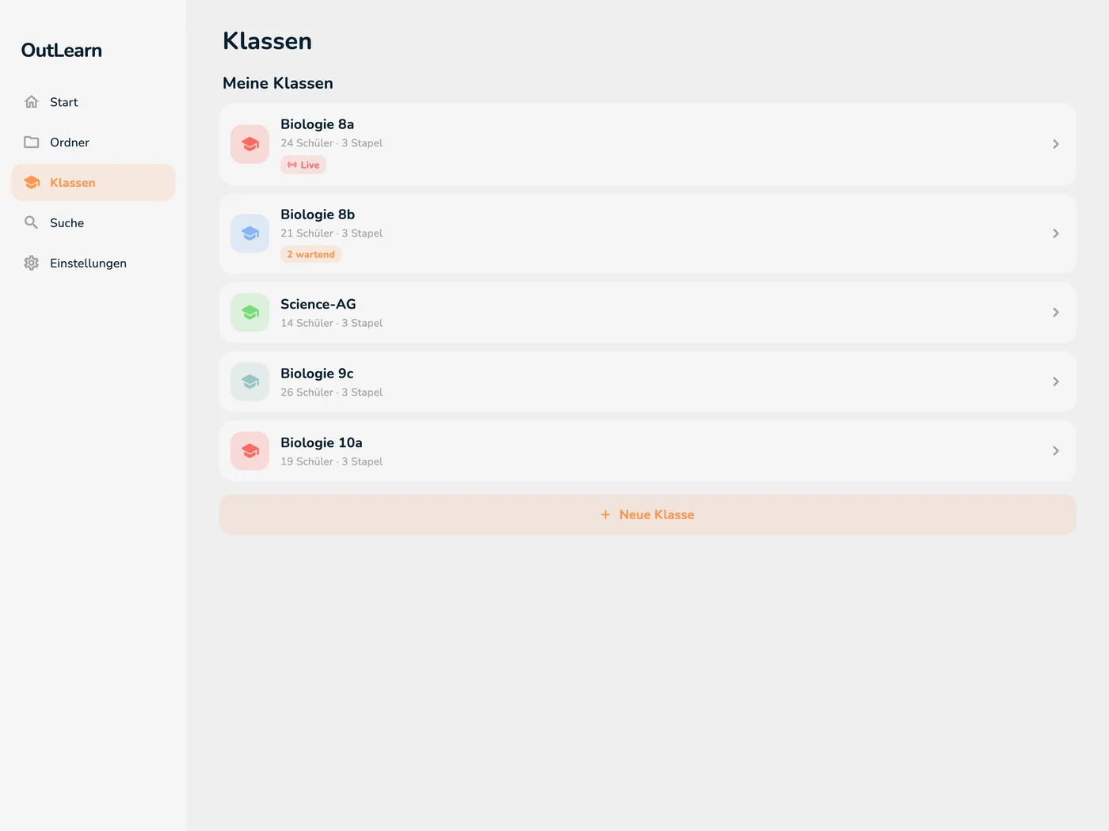Open Biologie 8b via its chevron
Image resolution: width=1109 pixels, height=831 pixels.
point(1056,233)
